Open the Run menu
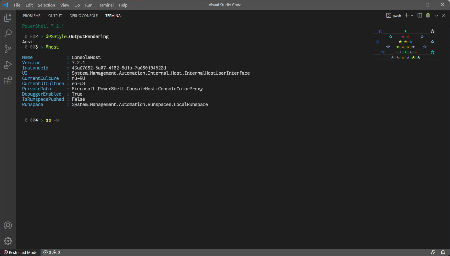Viewport: 450px width, 256px height. [89, 5]
